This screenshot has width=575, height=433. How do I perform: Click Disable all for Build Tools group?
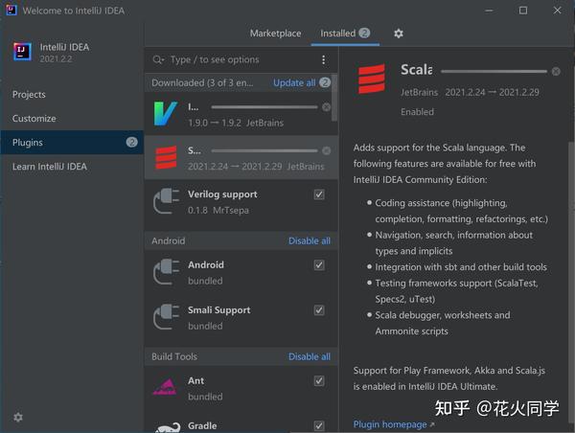click(x=310, y=356)
